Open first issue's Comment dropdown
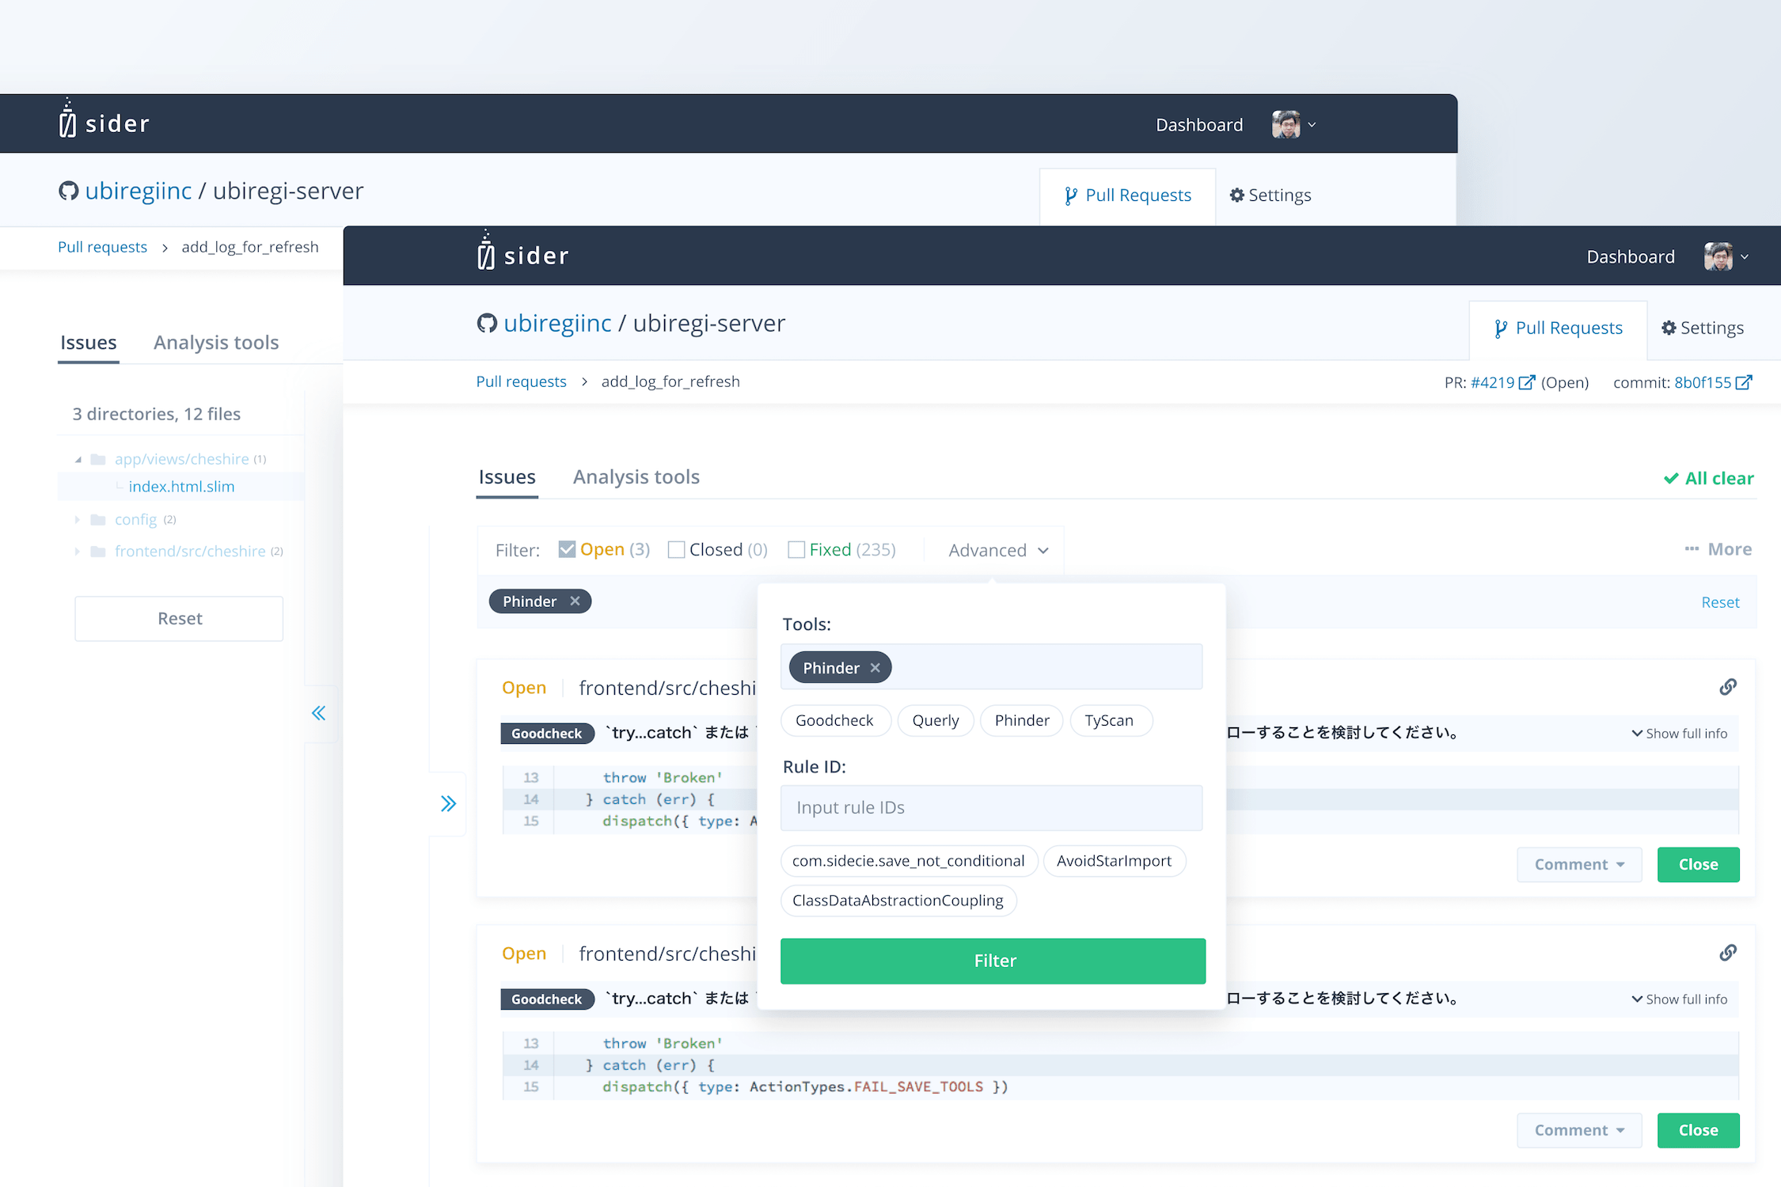This screenshot has width=1781, height=1187. 1578,864
